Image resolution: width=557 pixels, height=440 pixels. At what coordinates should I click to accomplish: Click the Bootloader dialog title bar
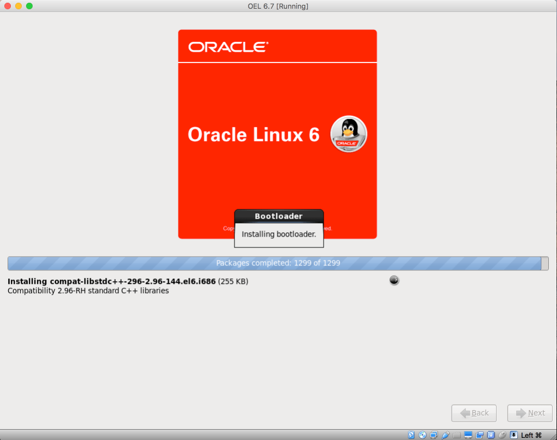coord(279,216)
